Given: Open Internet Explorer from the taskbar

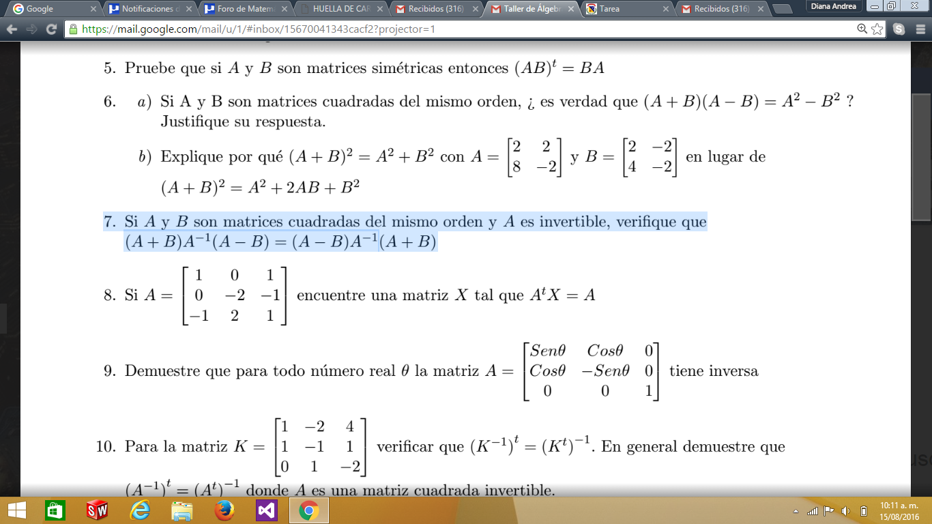Looking at the screenshot, I should pyautogui.click(x=140, y=510).
